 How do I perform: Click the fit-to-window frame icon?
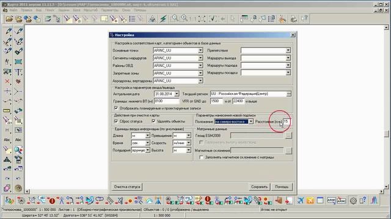pos(202,19)
